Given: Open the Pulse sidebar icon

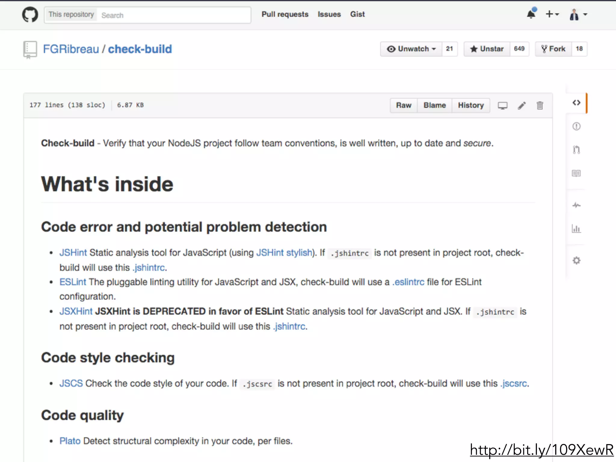Looking at the screenshot, I should coord(576,205).
